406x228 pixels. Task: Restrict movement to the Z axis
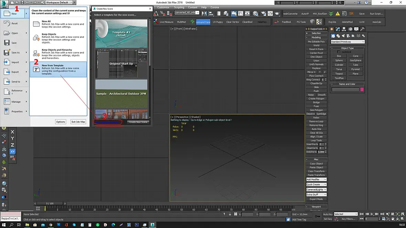12,145
